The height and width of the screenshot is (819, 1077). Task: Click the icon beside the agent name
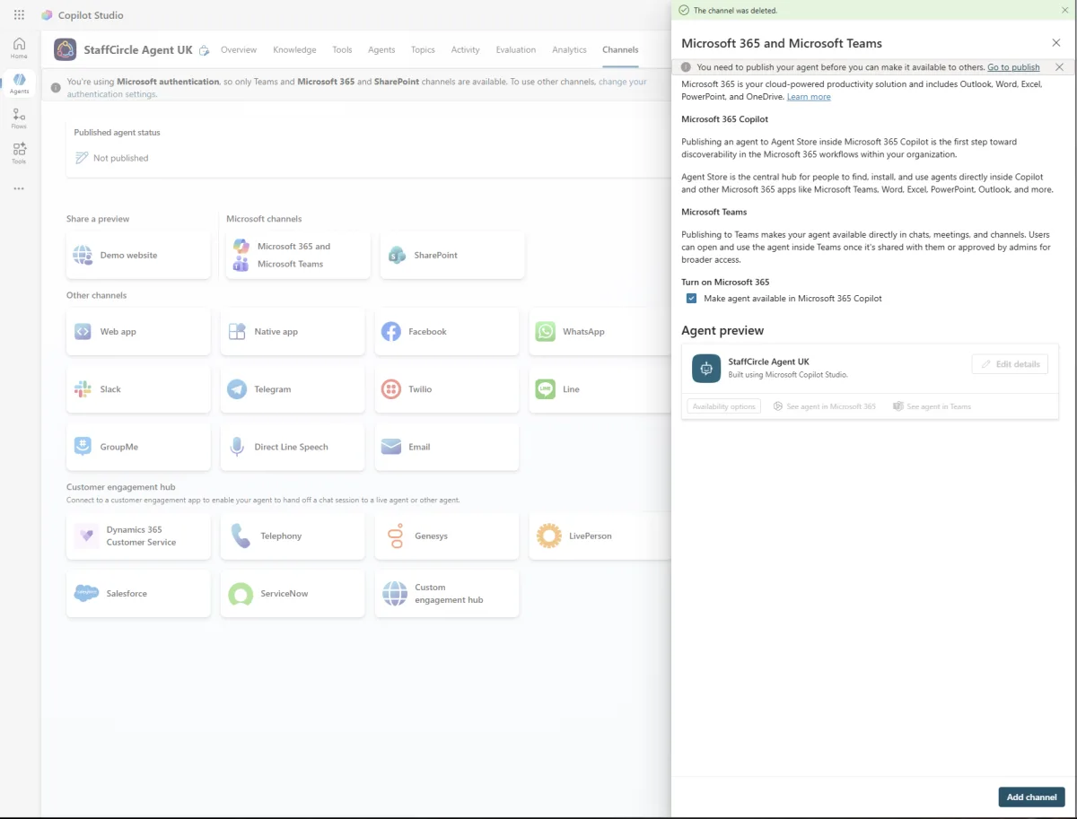(x=204, y=50)
